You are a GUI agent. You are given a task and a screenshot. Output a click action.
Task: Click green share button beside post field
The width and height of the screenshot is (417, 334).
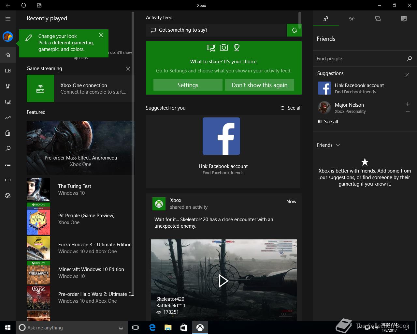294,30
